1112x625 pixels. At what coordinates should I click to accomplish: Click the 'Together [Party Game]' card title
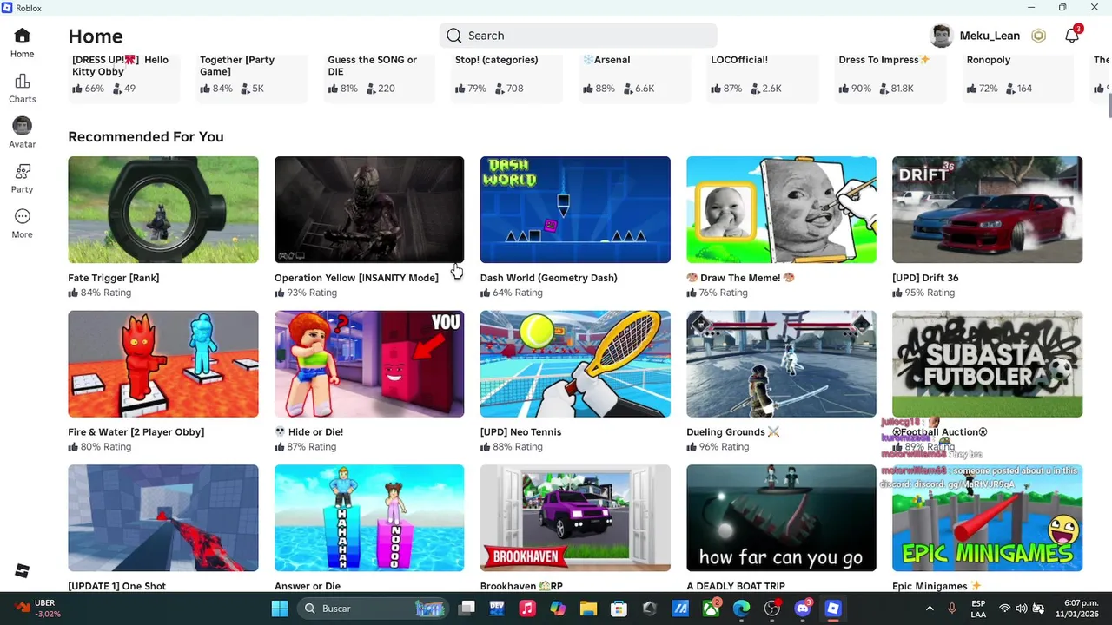pos(237,65)
